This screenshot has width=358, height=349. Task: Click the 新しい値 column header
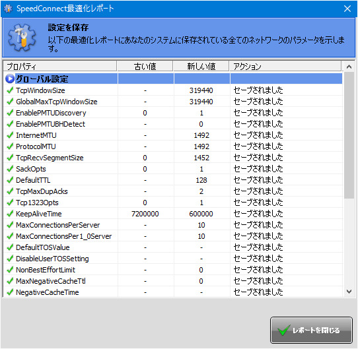(x=201, y=67)
